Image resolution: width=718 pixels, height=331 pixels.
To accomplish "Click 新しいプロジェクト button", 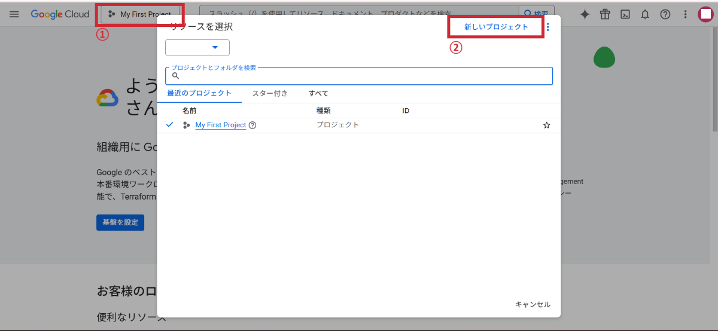I will pyautogui.click(x=496, y=27).
